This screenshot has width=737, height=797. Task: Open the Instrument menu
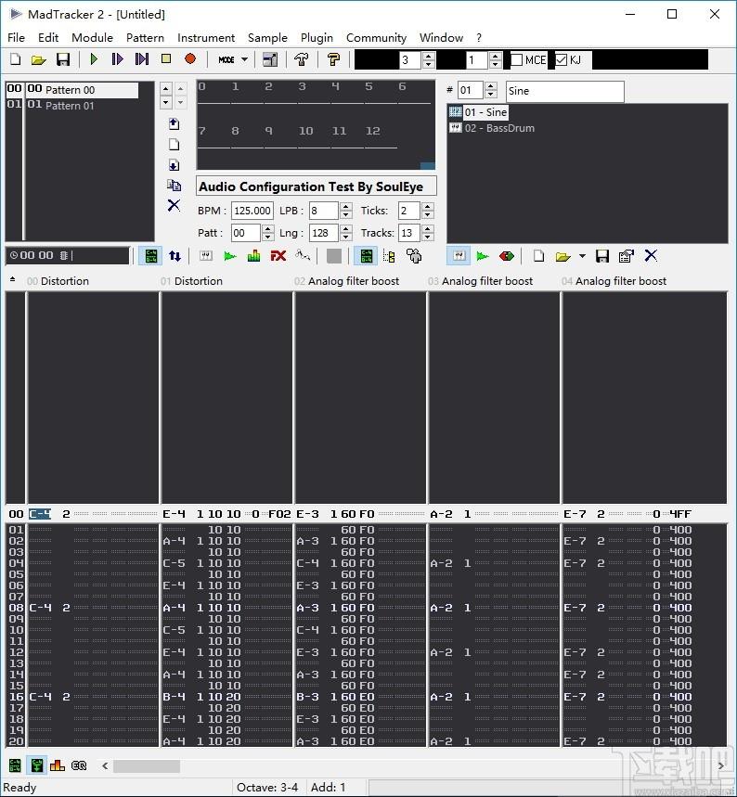[x=206, y=38]
